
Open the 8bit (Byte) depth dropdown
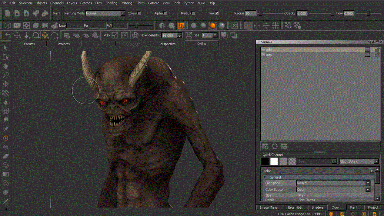[359, 162]
